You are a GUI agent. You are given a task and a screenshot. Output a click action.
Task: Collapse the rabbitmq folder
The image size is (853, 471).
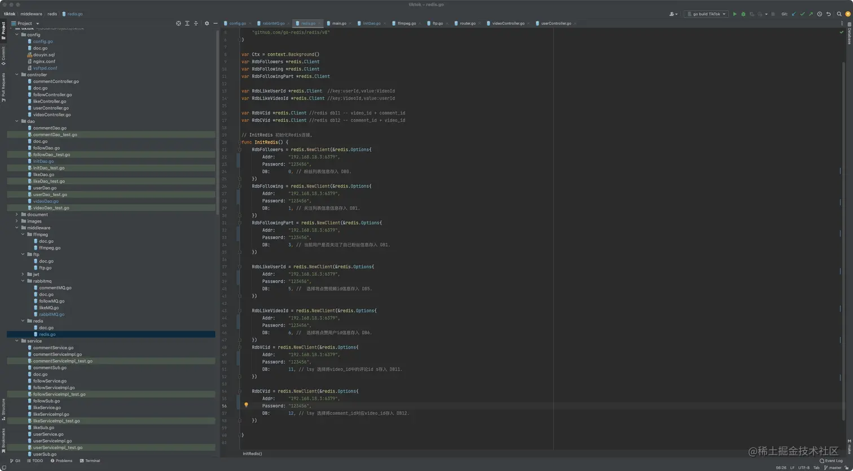tap(23, 281)
